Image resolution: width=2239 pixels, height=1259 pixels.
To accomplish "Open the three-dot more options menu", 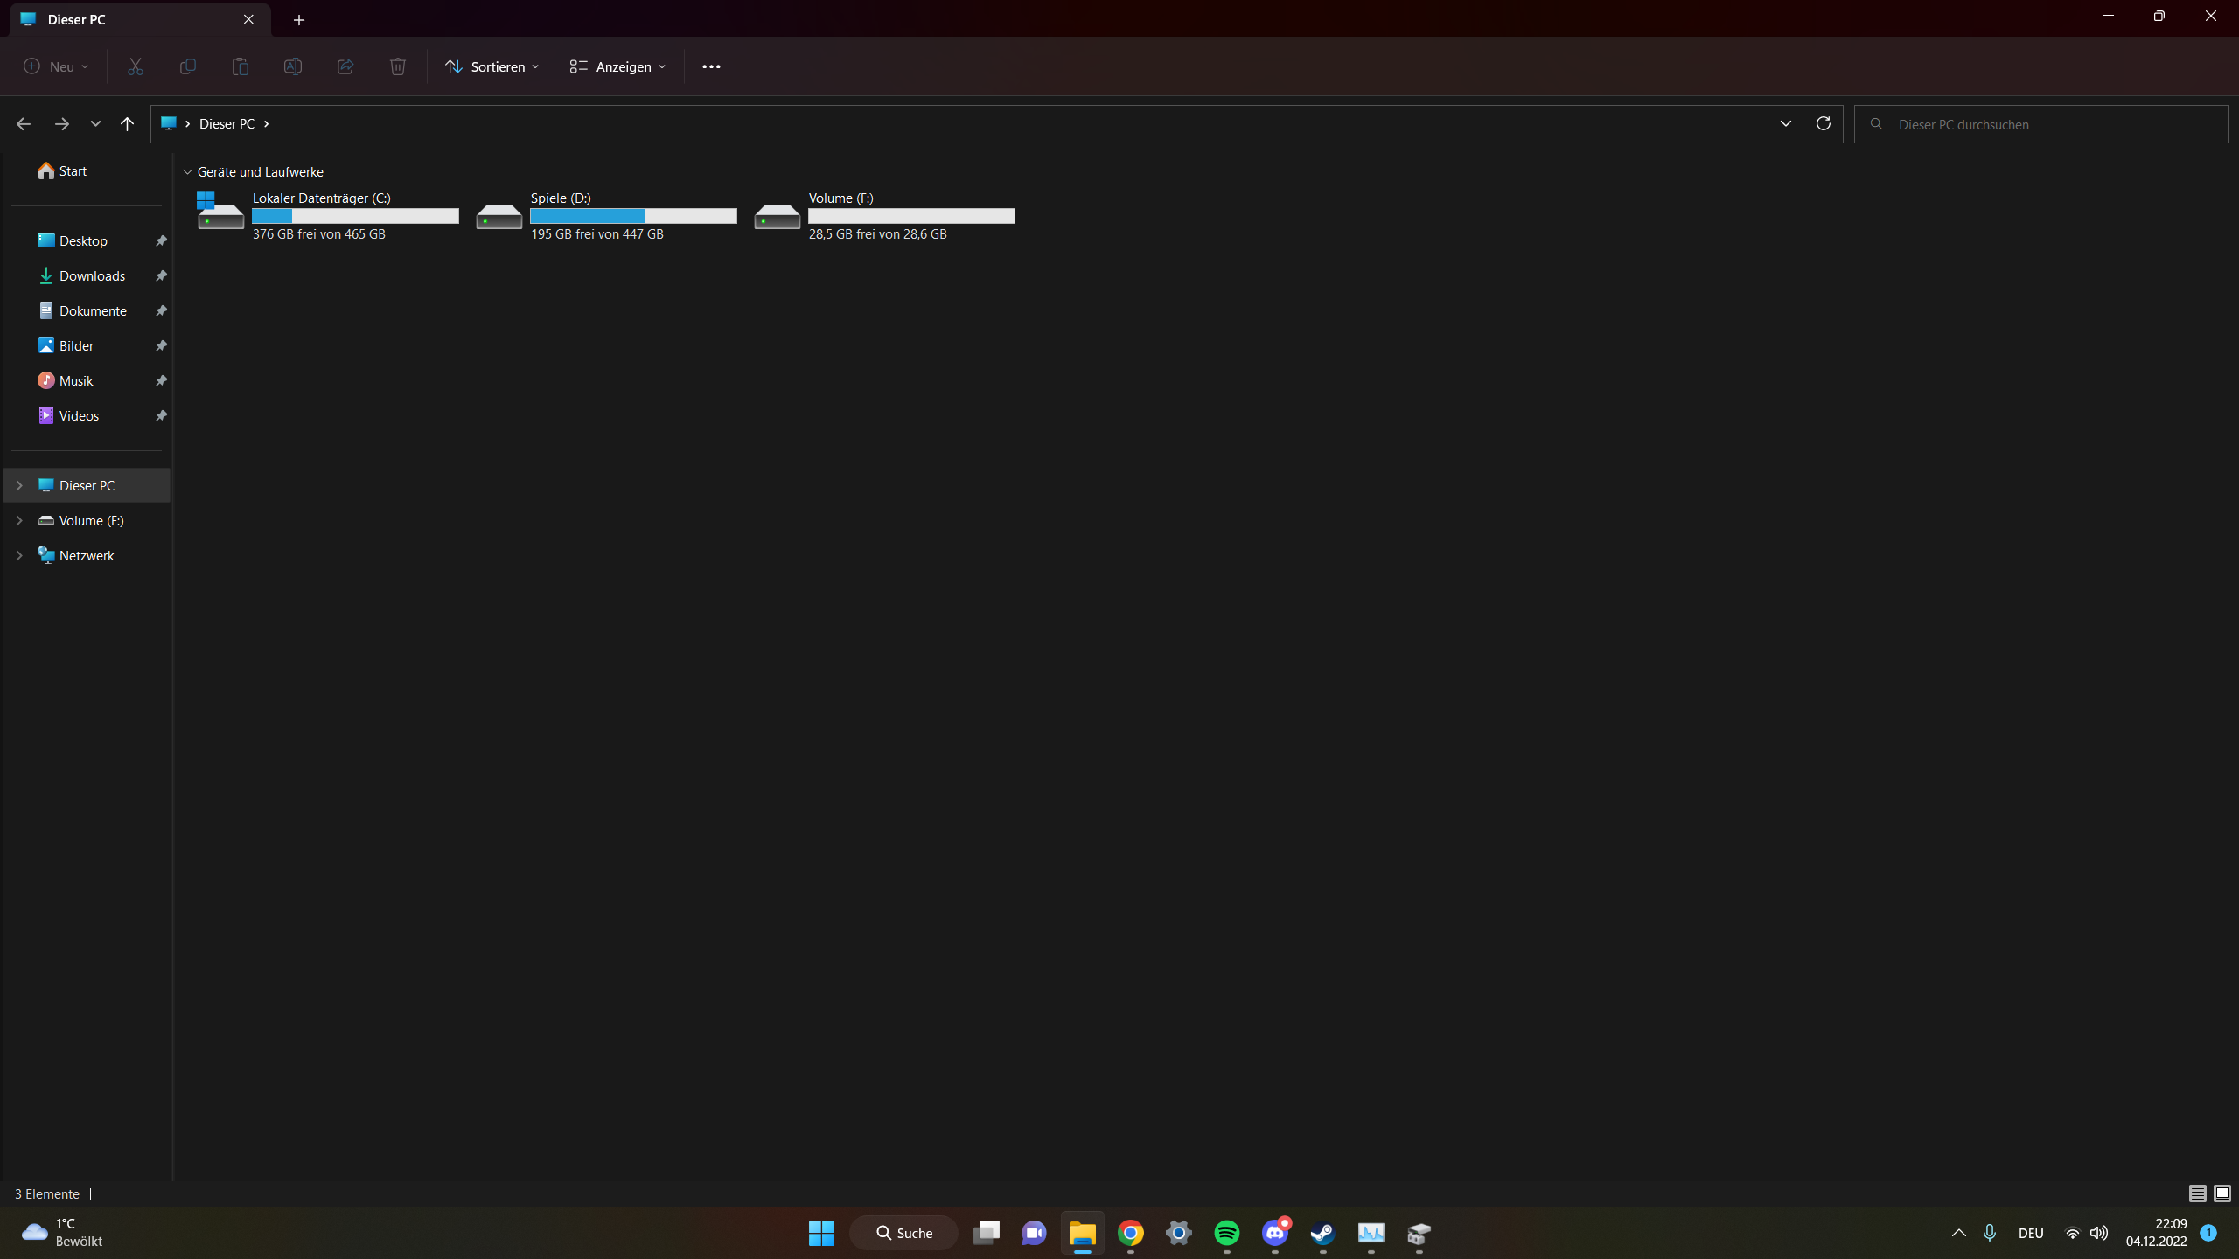I will point(711,66).
